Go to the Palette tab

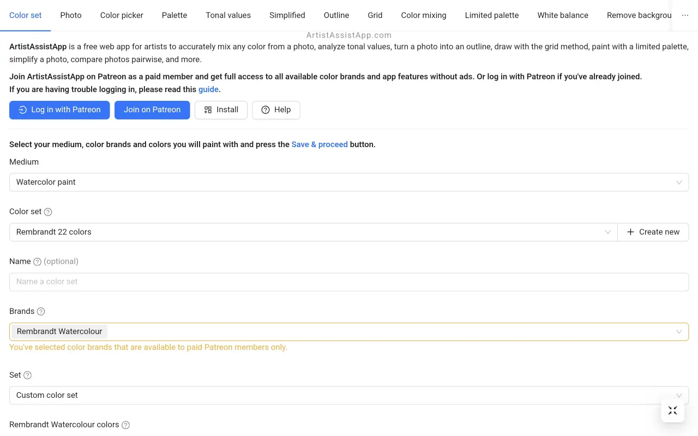pos(174,15)
